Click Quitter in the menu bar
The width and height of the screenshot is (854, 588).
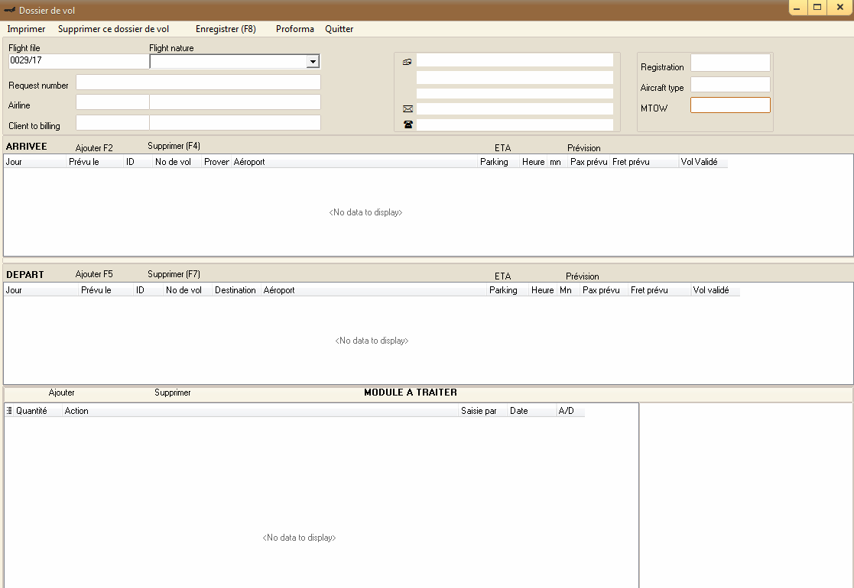tap(339, 29)
